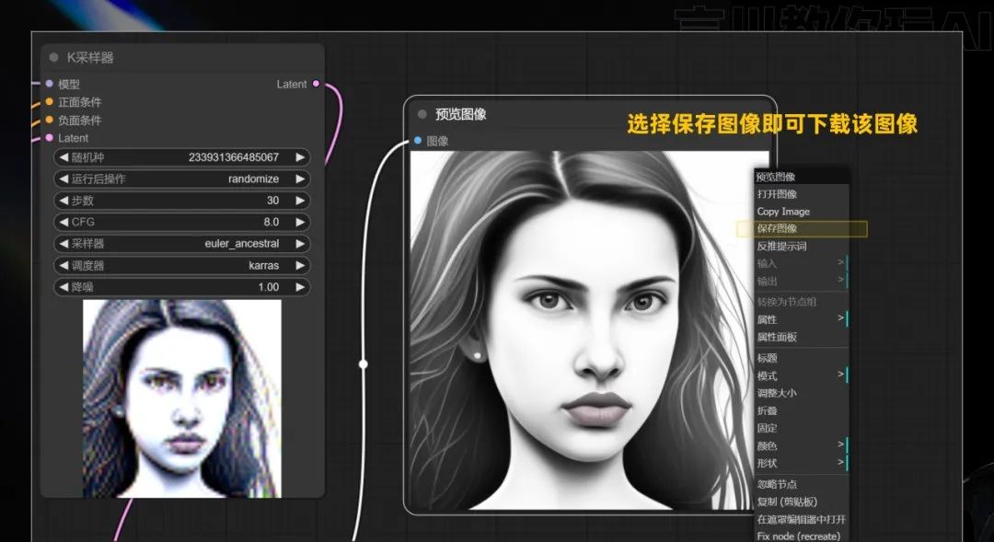
Task: Click the 模型 input connector dot
Action: pos(50,84)
